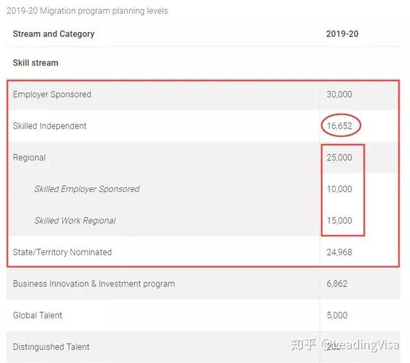Click the 6,862 business program value

pyautogui.click(x=337, y=284)
